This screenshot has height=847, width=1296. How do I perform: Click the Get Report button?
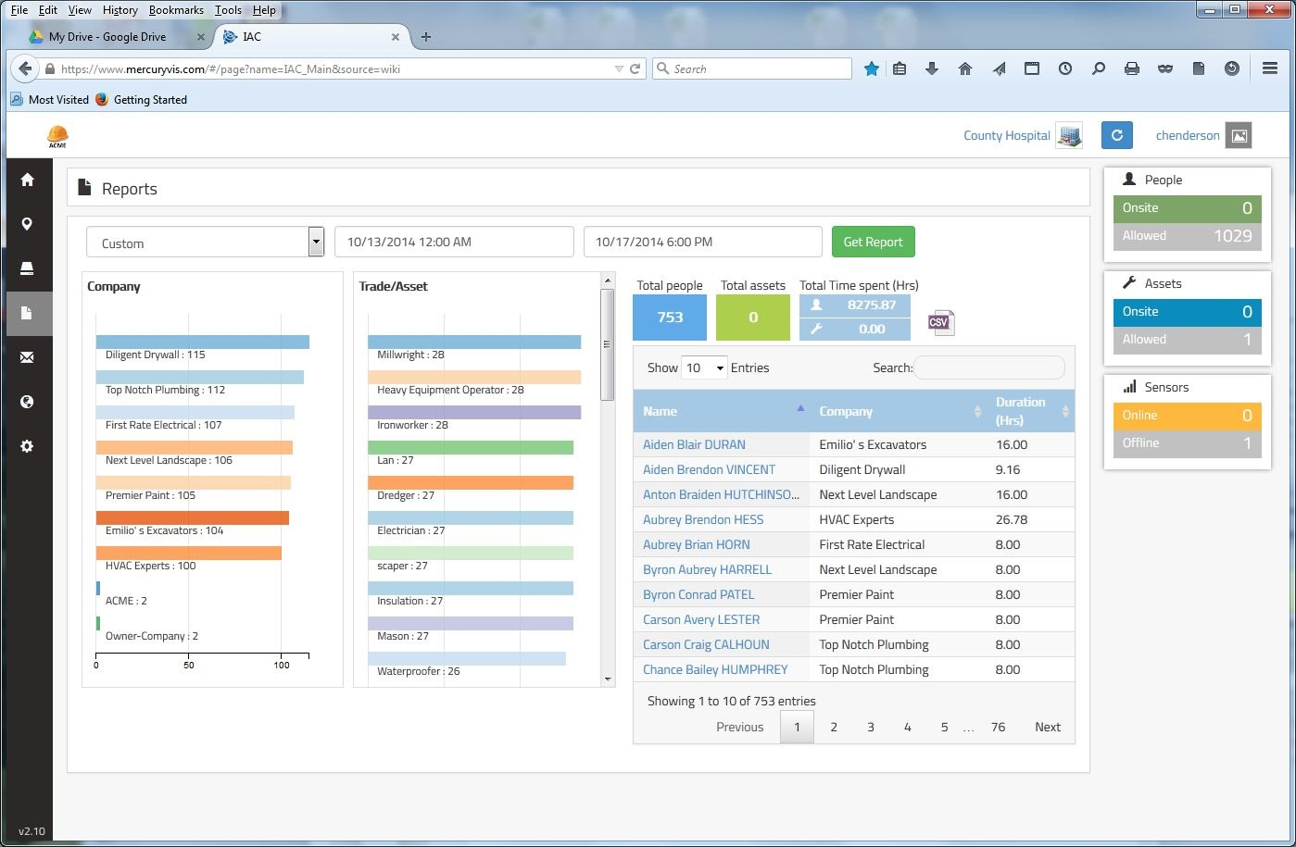tap(873, 242)
